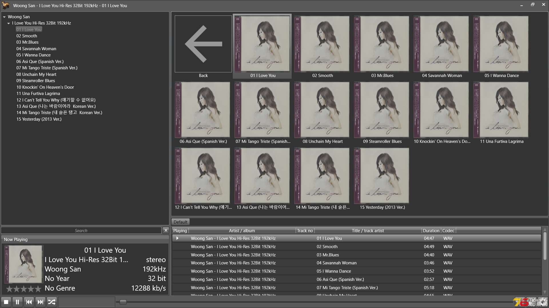
Task: Select 08 Unchain My Heart in tree
Action: 36,74
